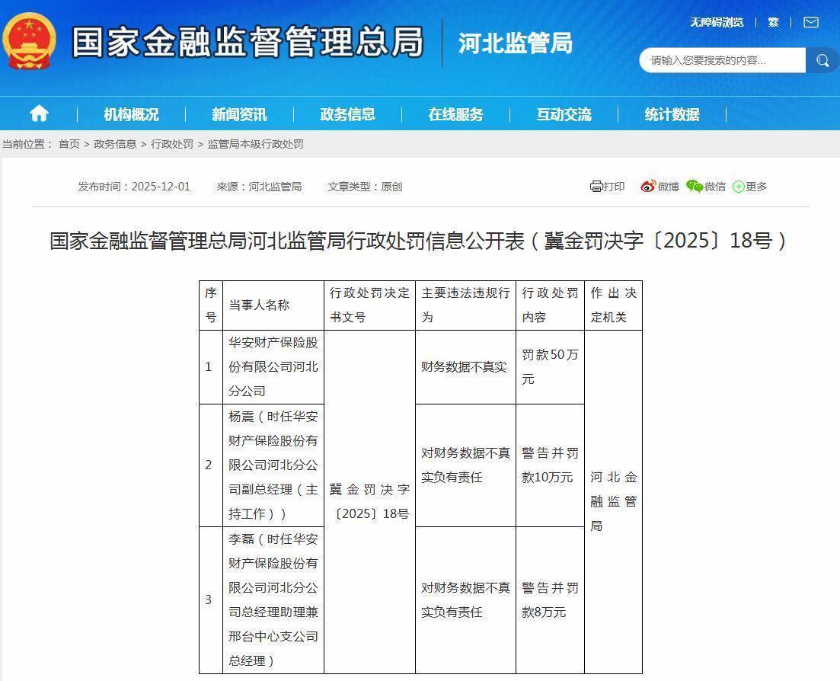Screen dimensions: 840x681
Task: Share to Weibo (微博)
Action: point(660,187)
